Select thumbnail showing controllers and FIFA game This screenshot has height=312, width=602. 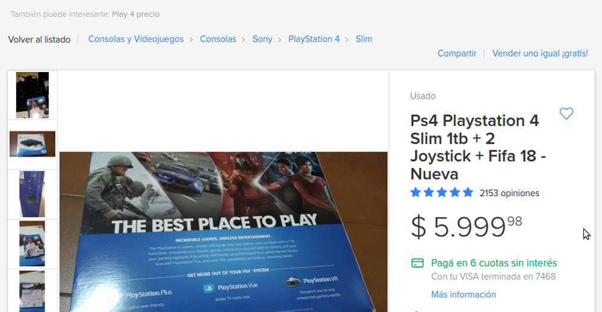click(x=33, y=95)
